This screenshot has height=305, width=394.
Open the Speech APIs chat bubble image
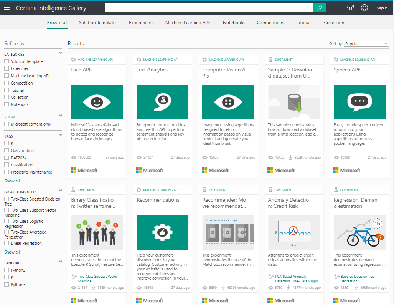click(x=359, y=102)
